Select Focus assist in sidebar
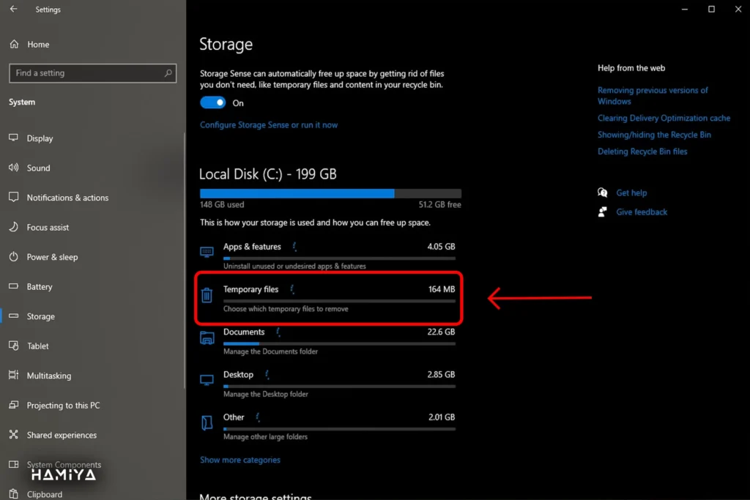The width and height of the screenshot is (750, 500). click(48, 228)
